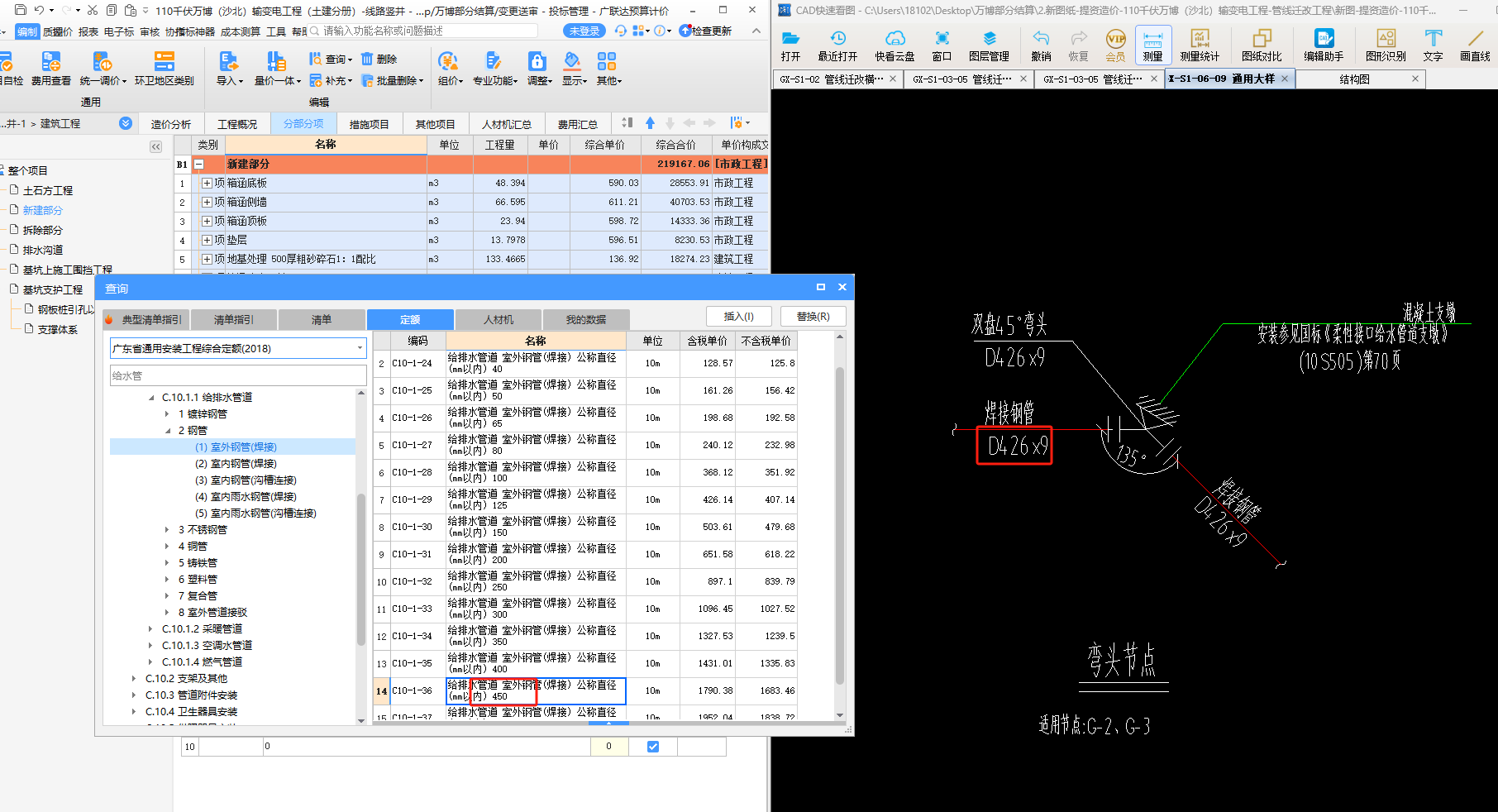Click the 综合单价 column header
Viewport: 1498px width, 812px height.
(x=605, y=145)
